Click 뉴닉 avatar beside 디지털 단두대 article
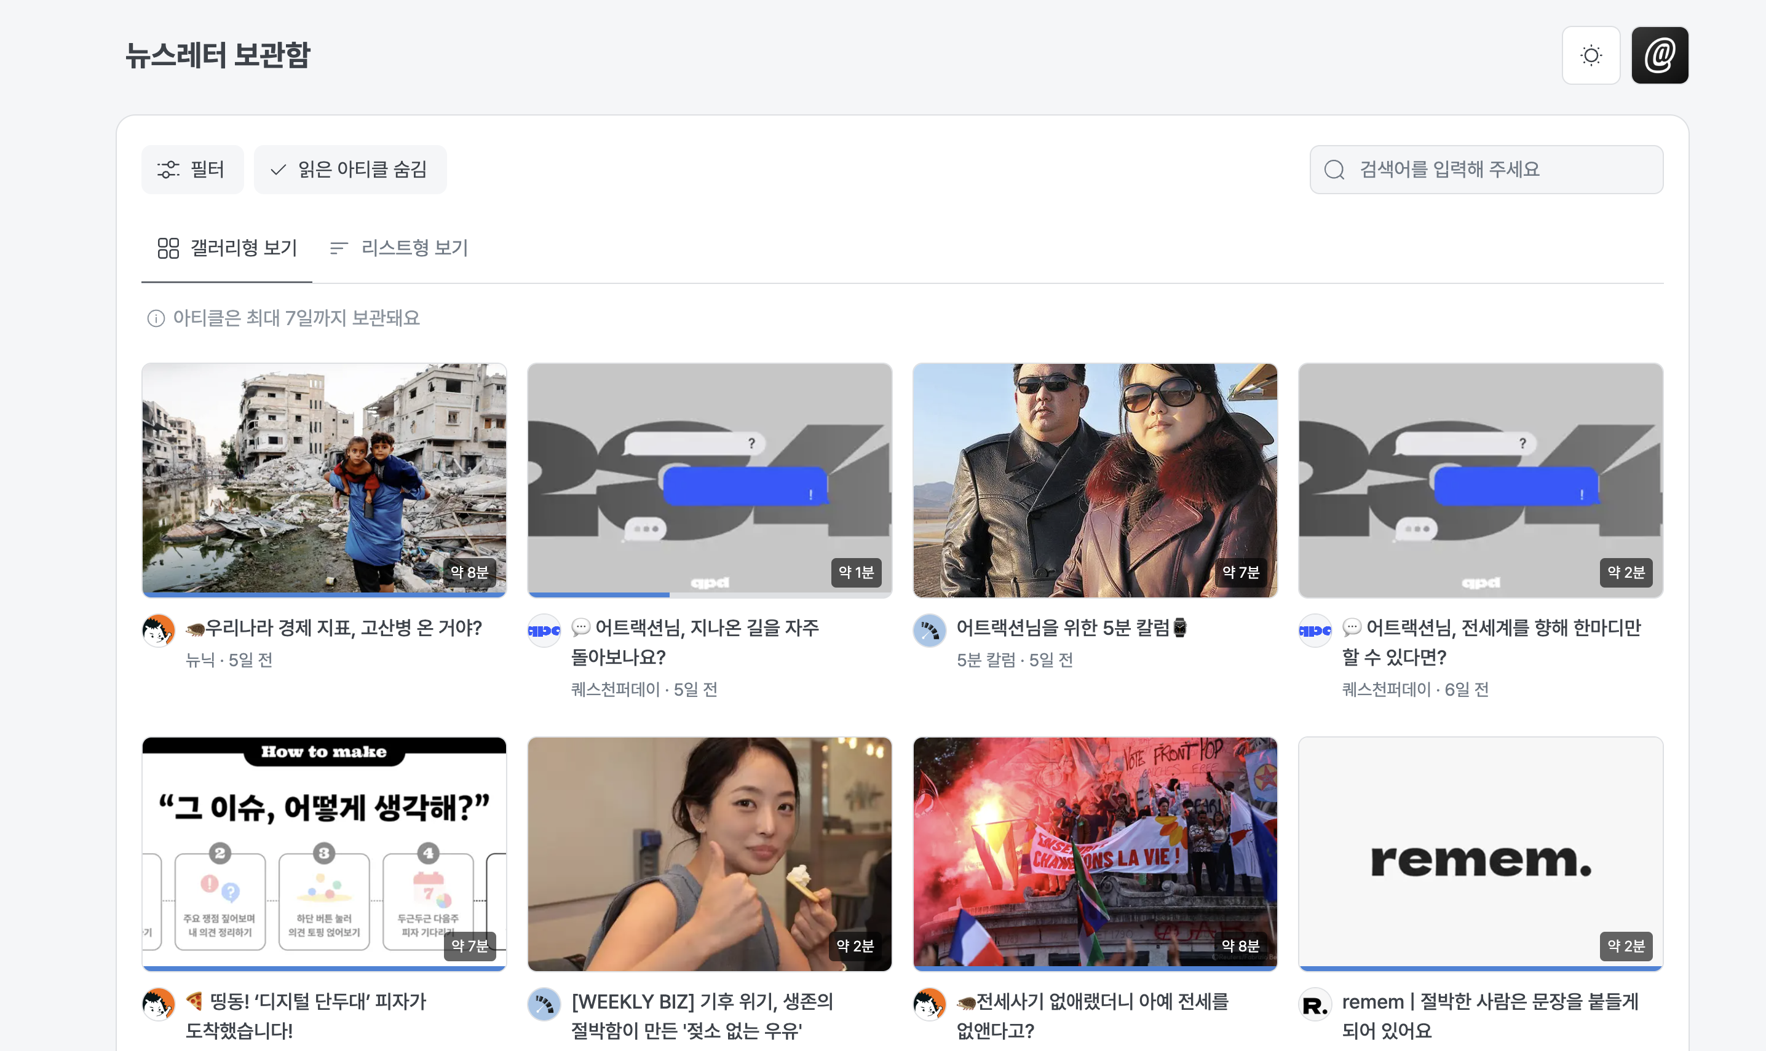Viewport: 1766px width, 1051px height. [159, 1004]
